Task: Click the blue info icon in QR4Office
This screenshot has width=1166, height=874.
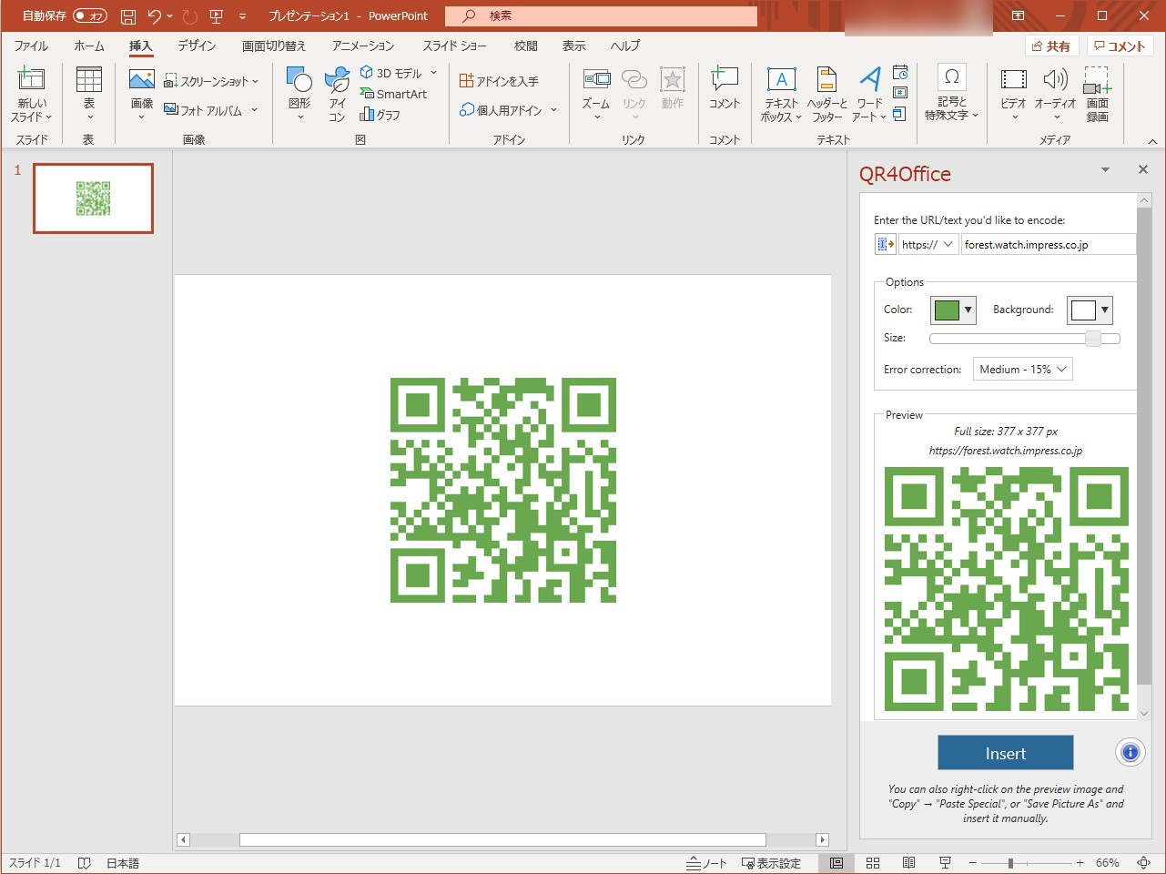Action: tap(1130, 753)
